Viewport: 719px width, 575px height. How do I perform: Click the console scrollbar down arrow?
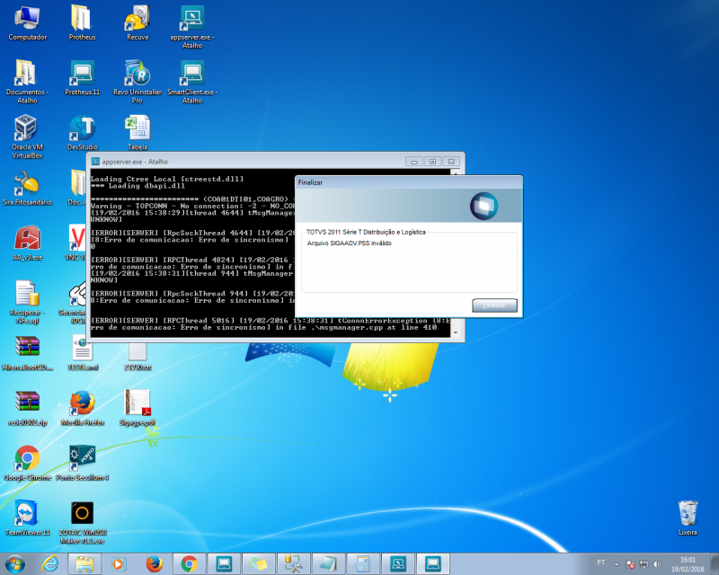tap(456, 332)
